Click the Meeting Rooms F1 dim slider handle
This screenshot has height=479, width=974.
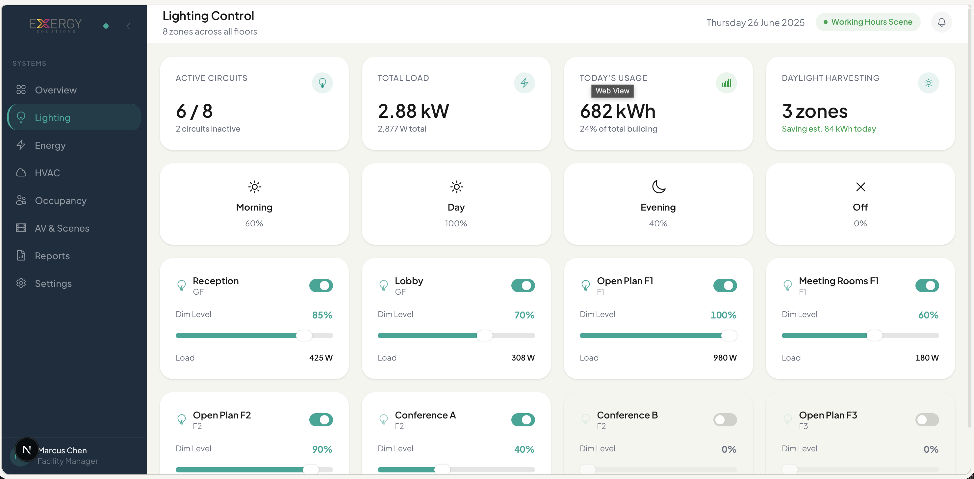[874, 335]
